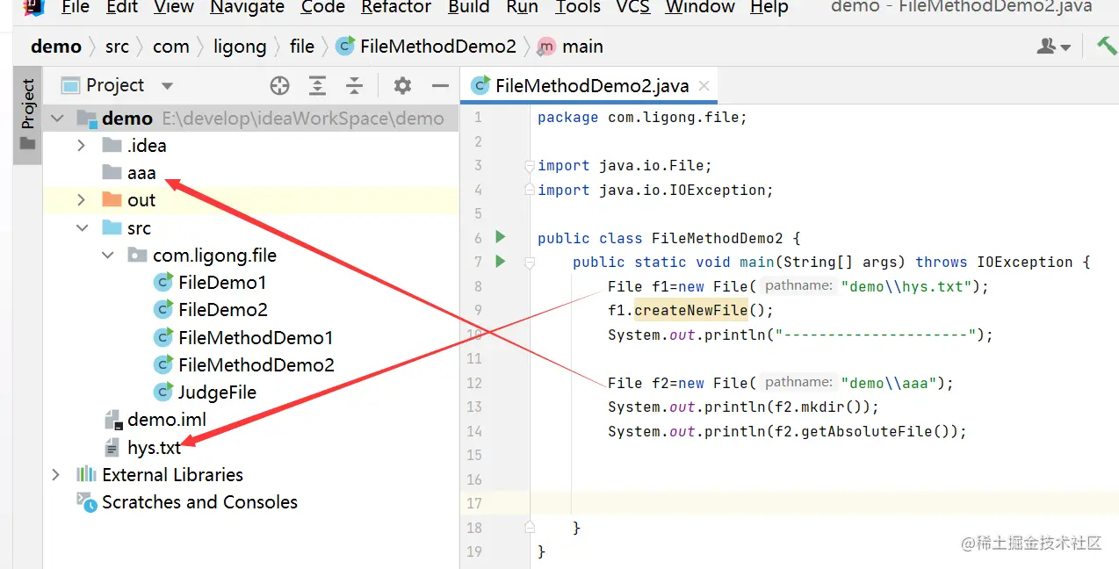1119x569 pixels.
Task: Fold the main method at line 7
Action: click(x=529, y=262)
